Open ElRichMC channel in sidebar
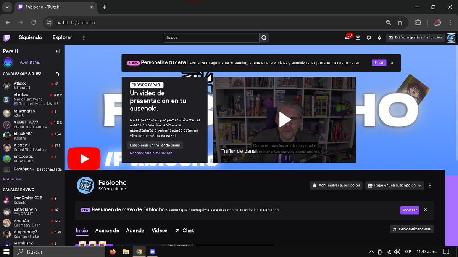Screen dimensions: 458x257 tap(32, 136)
